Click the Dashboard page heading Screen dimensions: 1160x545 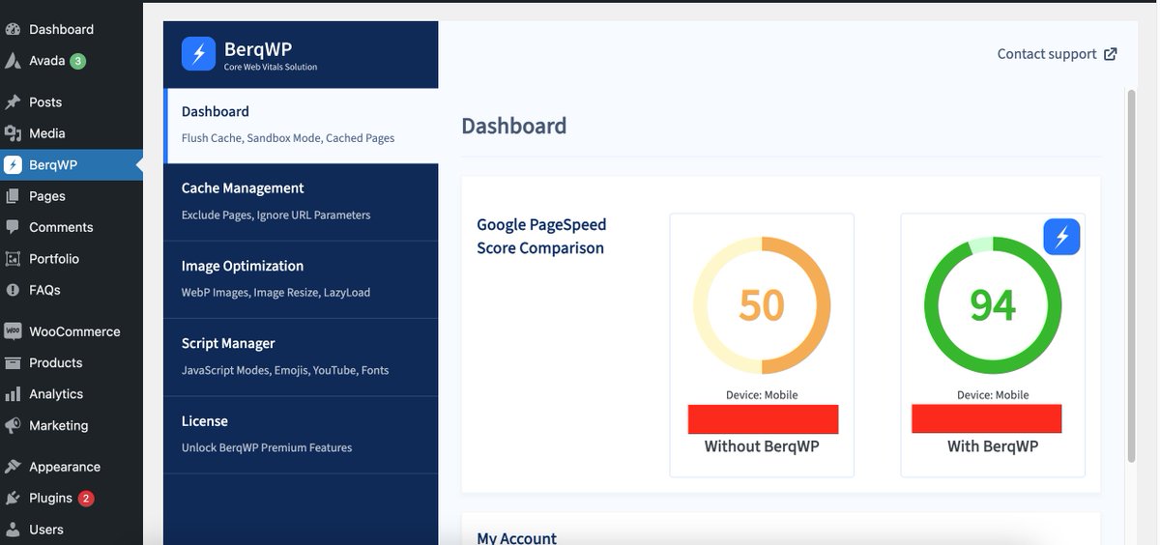(514, 126)
